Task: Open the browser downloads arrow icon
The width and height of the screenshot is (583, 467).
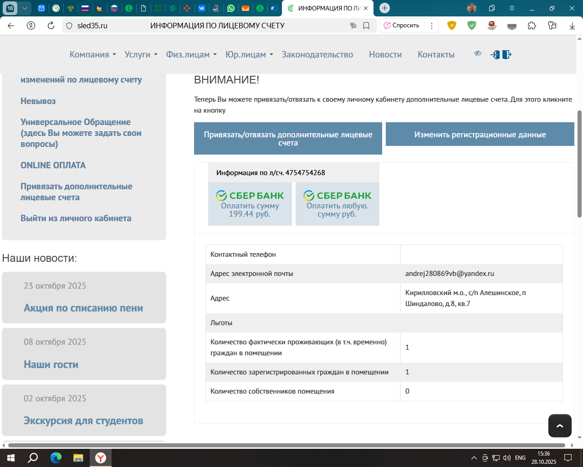Action: pyautogui.click(x=572, y=26)
